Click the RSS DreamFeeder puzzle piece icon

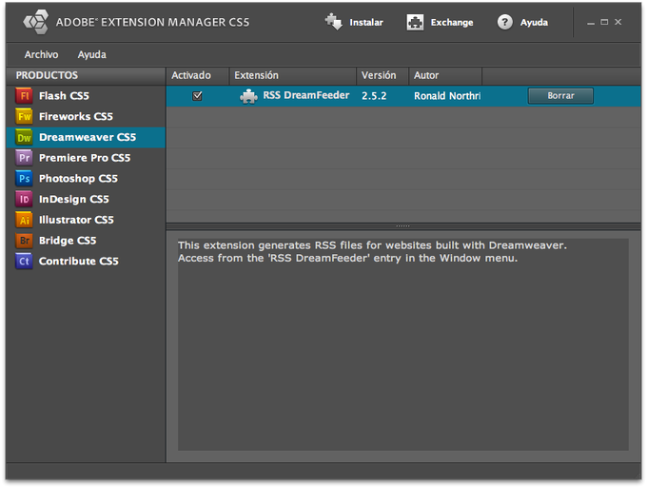248,96
